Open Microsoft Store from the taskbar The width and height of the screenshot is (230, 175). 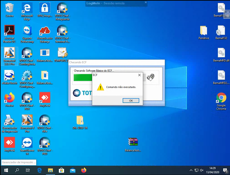[x=62, y=170]
